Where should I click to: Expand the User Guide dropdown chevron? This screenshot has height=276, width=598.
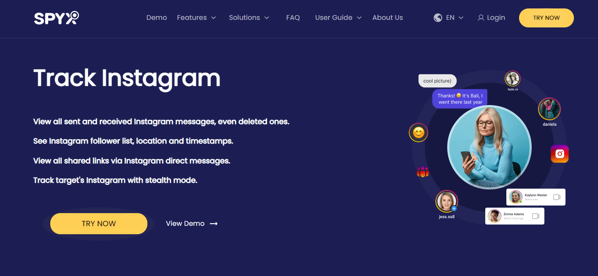click(359, 18)
